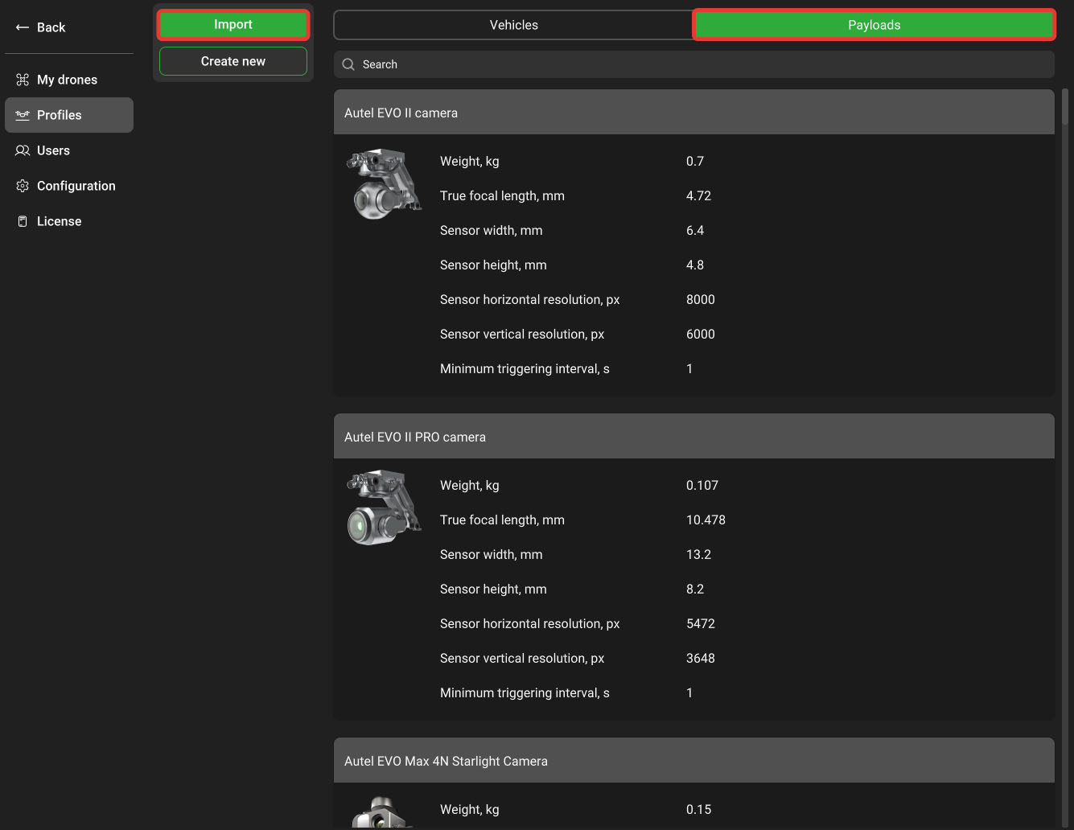Click the Configuration gear icon
The width and height of the screenshot is (1074, 830).
[x=23, y=186]
